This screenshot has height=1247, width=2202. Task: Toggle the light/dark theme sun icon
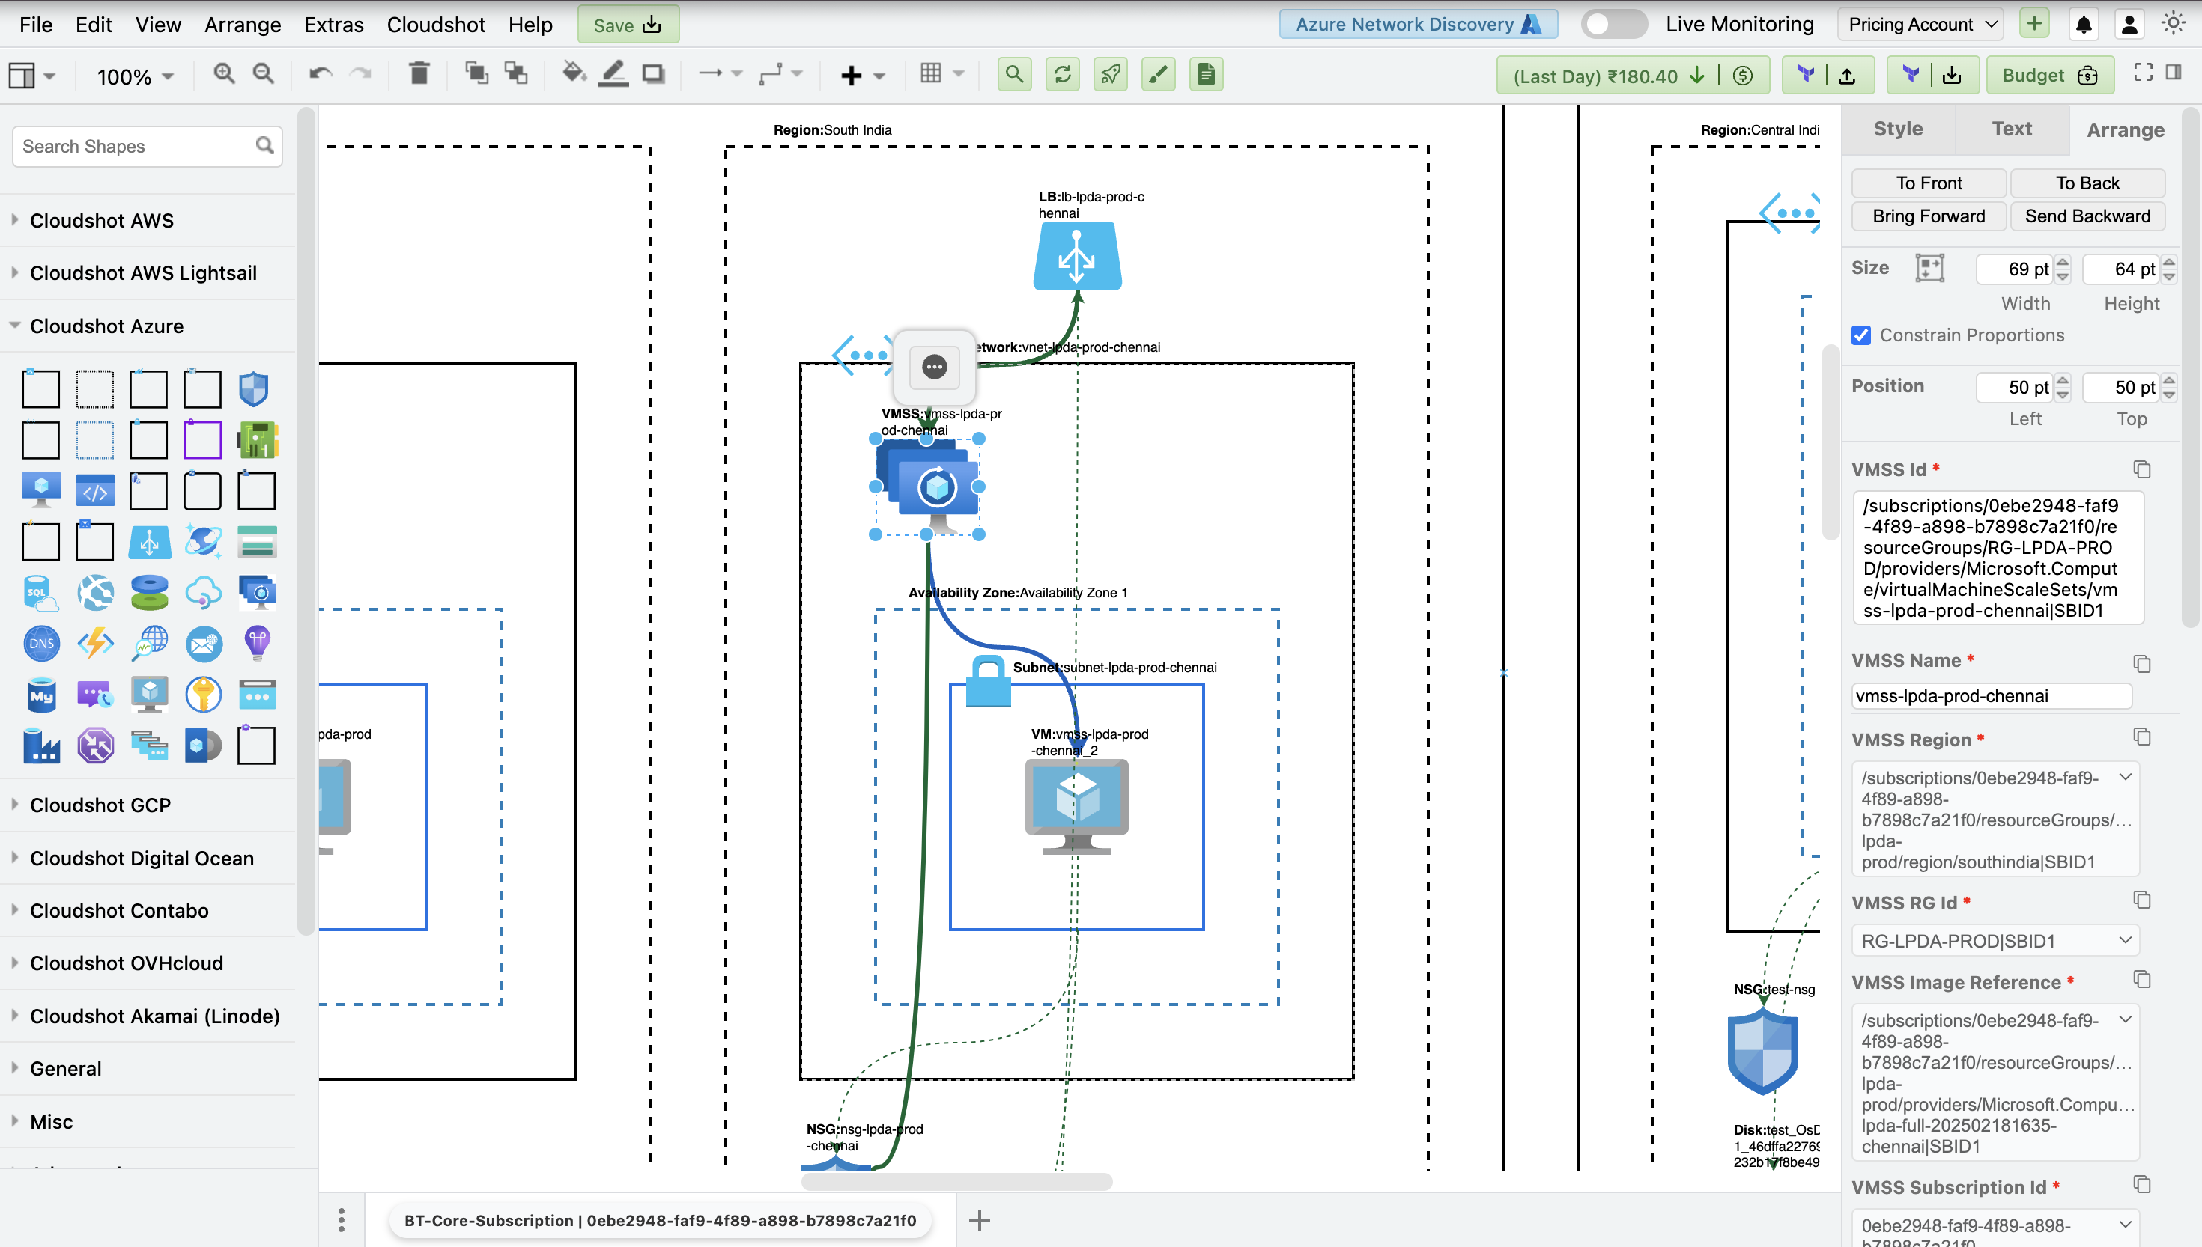[x=2172, y=24]
